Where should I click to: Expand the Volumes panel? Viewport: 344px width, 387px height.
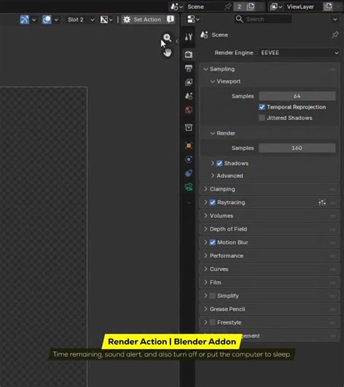tap(206, 216)
